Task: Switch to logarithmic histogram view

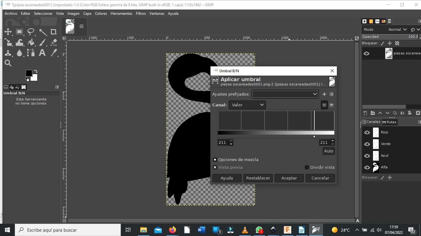Action: pos(332,105)
